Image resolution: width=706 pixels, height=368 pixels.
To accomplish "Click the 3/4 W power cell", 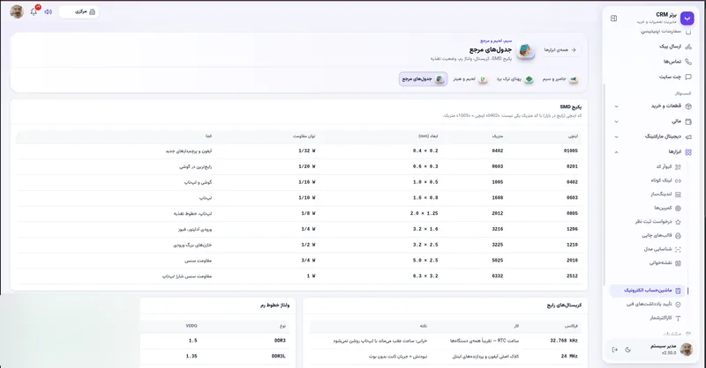I will pyautogui.click(x=308, y=261).
